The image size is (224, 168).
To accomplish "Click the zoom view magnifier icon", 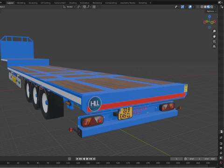I will pos(214,31).
